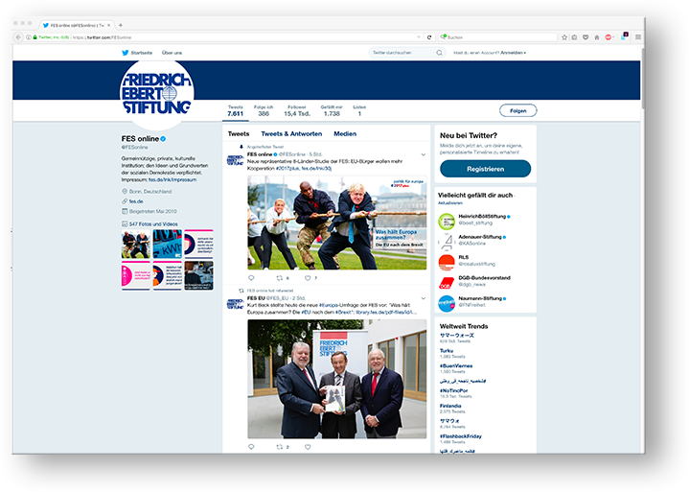Open the HeinrichBöllStiftung avatar
This screenshot has height=492, width=689.
[x=447, y=222]
